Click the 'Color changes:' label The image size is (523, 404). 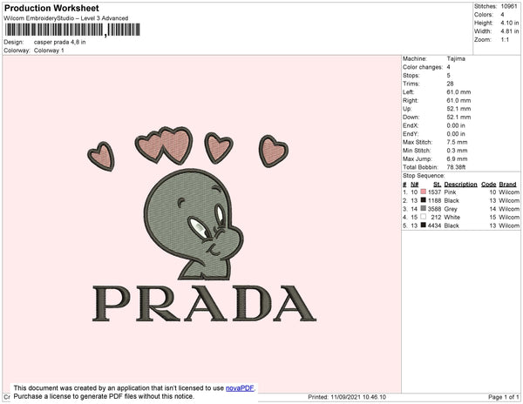[423, 67]
